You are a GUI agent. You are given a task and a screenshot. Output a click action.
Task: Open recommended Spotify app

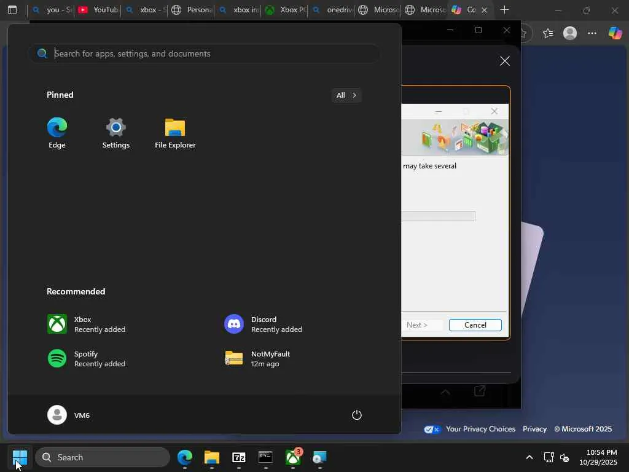point(86,359)
